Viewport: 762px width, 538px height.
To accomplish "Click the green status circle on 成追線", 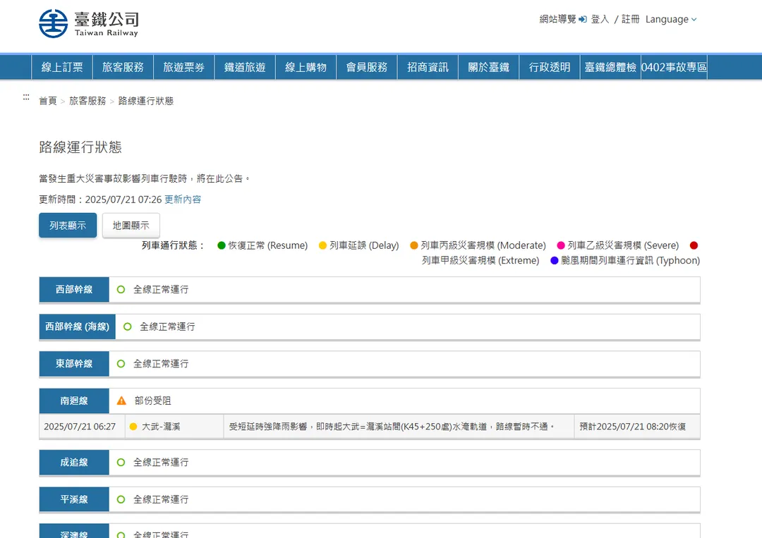I will click(x=121, y=463).
